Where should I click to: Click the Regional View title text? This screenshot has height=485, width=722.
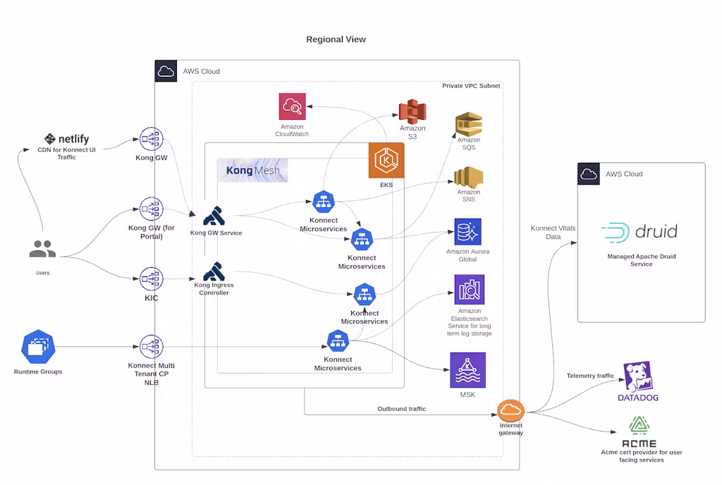click(336, 39)
